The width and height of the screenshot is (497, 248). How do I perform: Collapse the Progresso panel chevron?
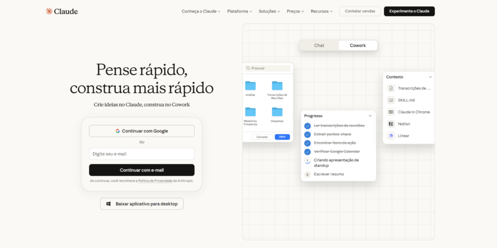coord(370,116)
